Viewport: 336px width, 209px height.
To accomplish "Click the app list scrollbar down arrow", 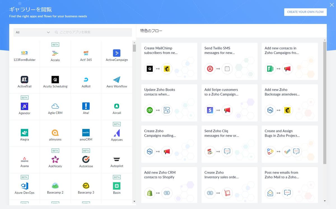I will (134, 201).
